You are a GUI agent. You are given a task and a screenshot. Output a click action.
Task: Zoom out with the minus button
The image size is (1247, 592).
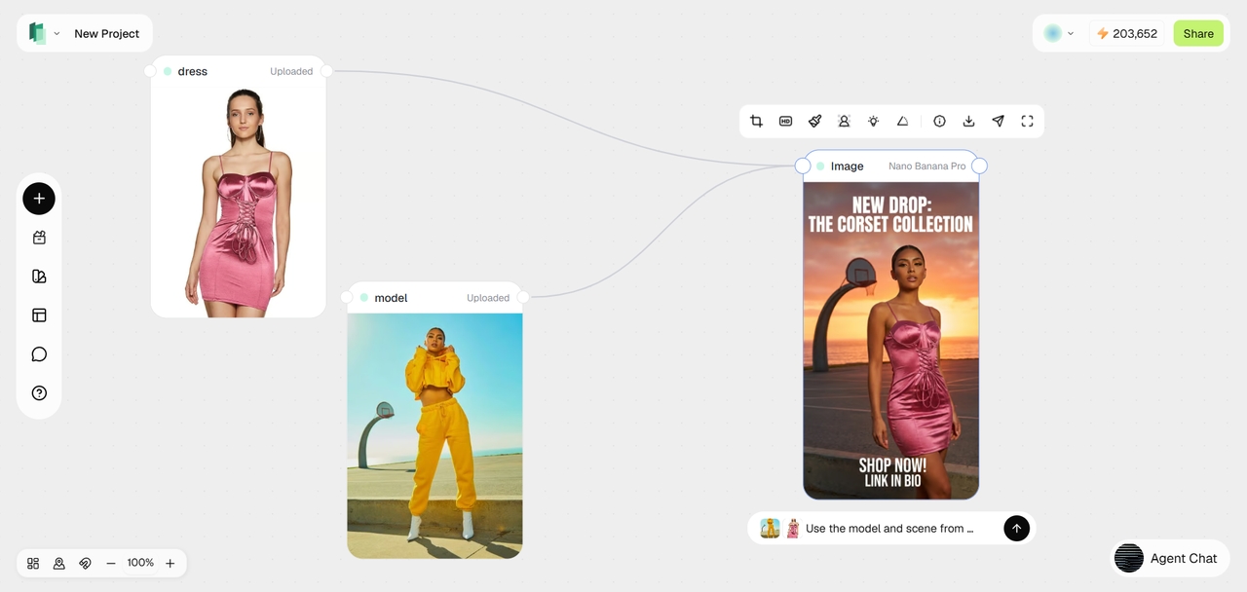coord(111,563)
